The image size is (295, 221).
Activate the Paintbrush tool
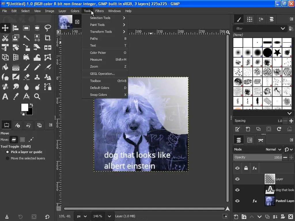[x=27, y=67]
